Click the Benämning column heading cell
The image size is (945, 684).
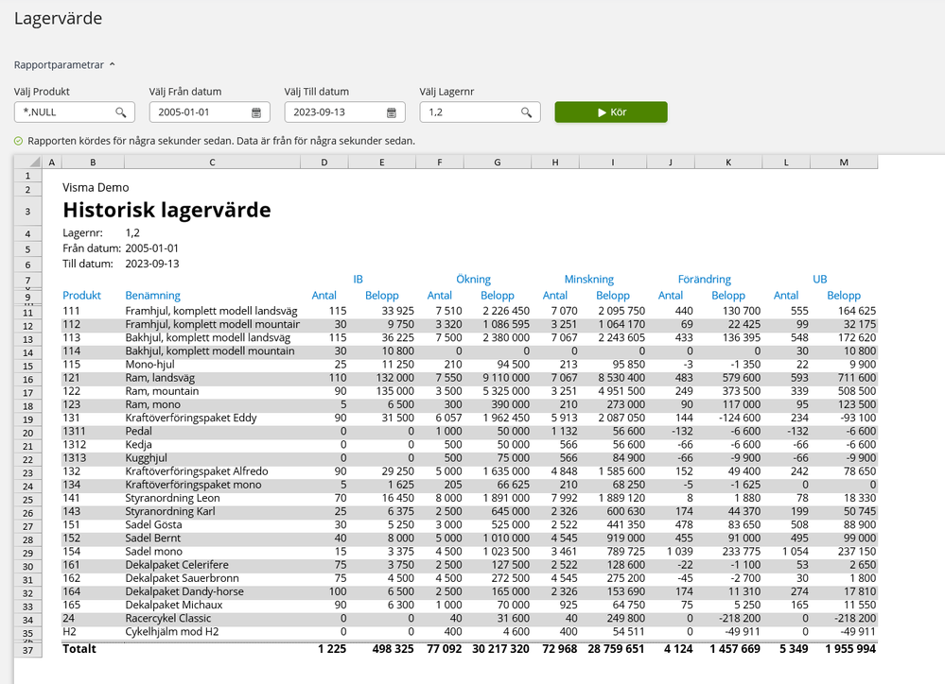(x=153, y=296)
